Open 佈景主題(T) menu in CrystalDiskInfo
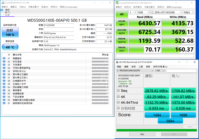The width and height of the screenshot is (199, 139). tap(33, 7)
